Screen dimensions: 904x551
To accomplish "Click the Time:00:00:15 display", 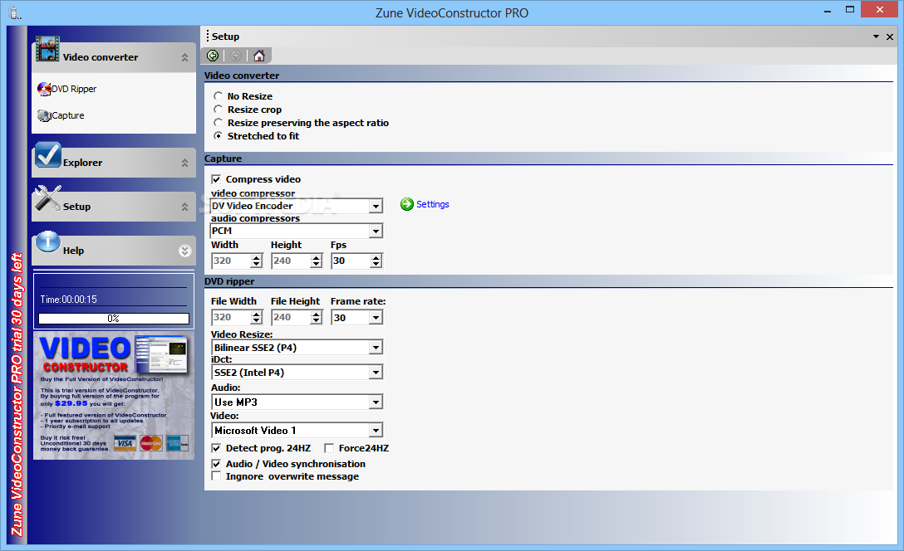I will point(69,300).
